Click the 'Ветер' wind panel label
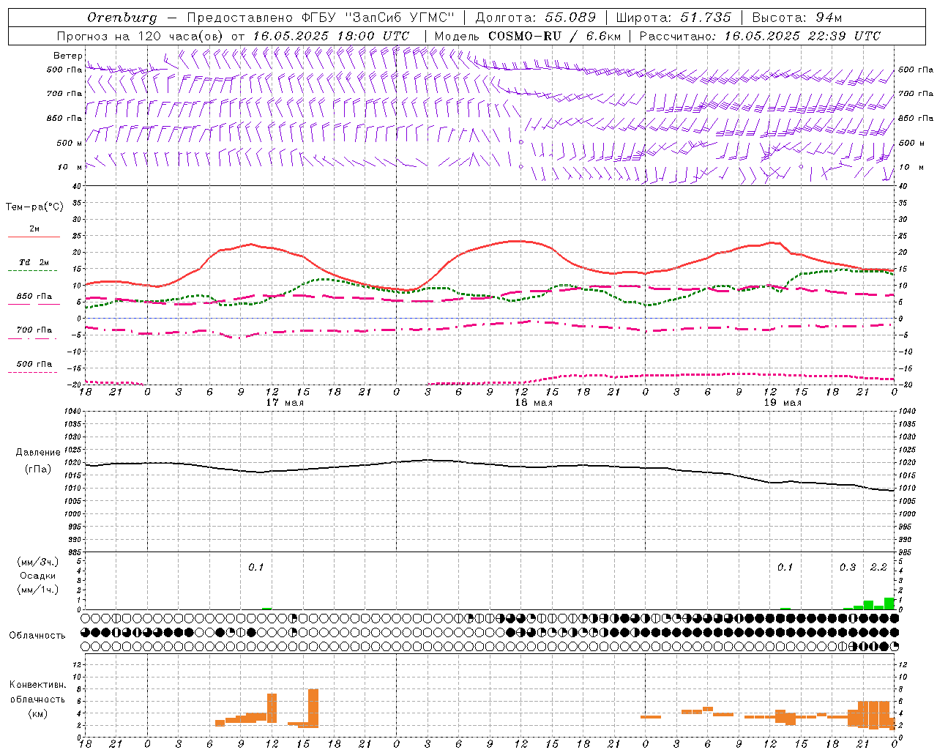The image size is (937, 750). [67, 56]
